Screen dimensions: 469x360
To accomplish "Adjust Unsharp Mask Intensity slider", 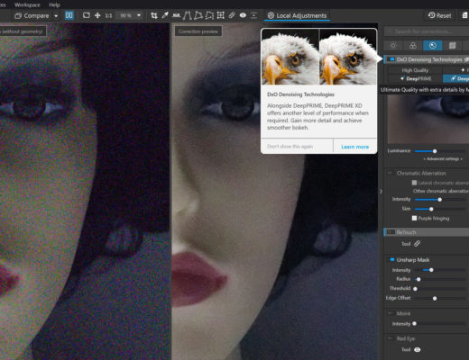I will click(x=431, y=270).
